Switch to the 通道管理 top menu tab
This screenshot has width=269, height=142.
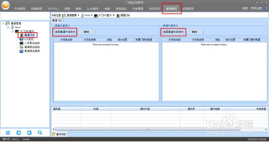coord(171,9)
